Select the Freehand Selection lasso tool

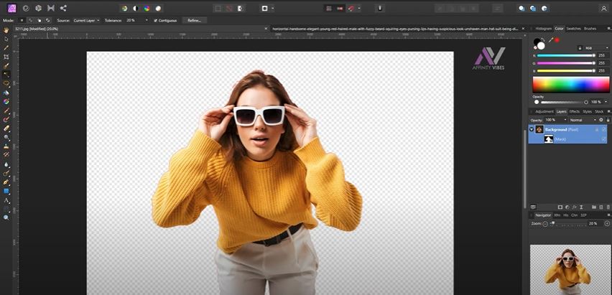pyautogui.click(x=6, y=83)
